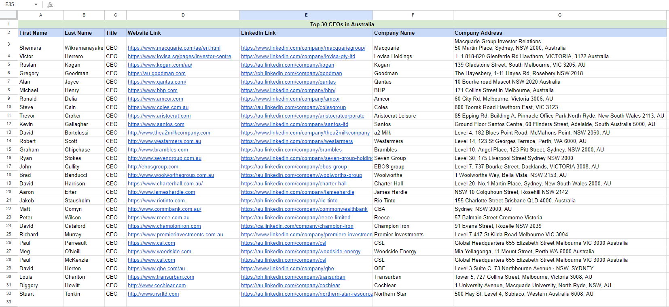Select the 'Company Address' header cell
This screenshot has width=669, height=307.
tap(560, 33)
